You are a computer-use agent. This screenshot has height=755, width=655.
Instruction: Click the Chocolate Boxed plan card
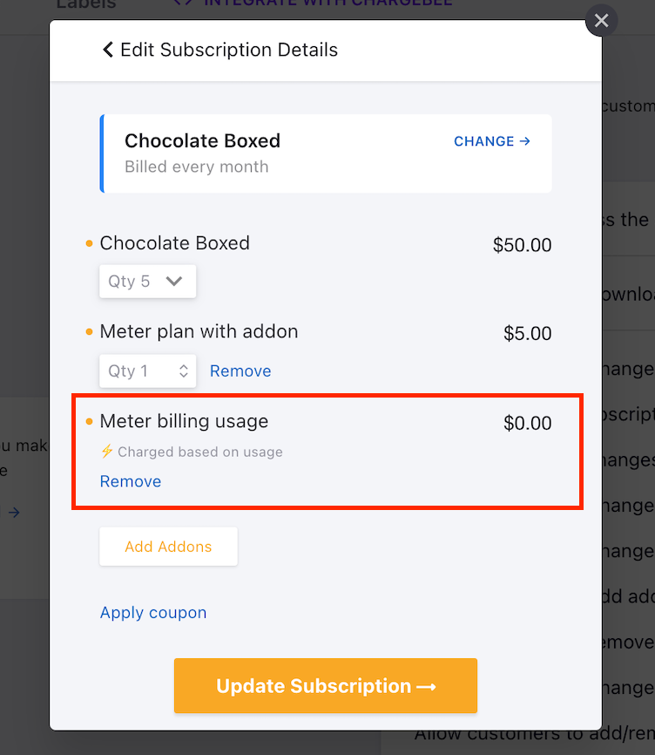coord(326,153)
